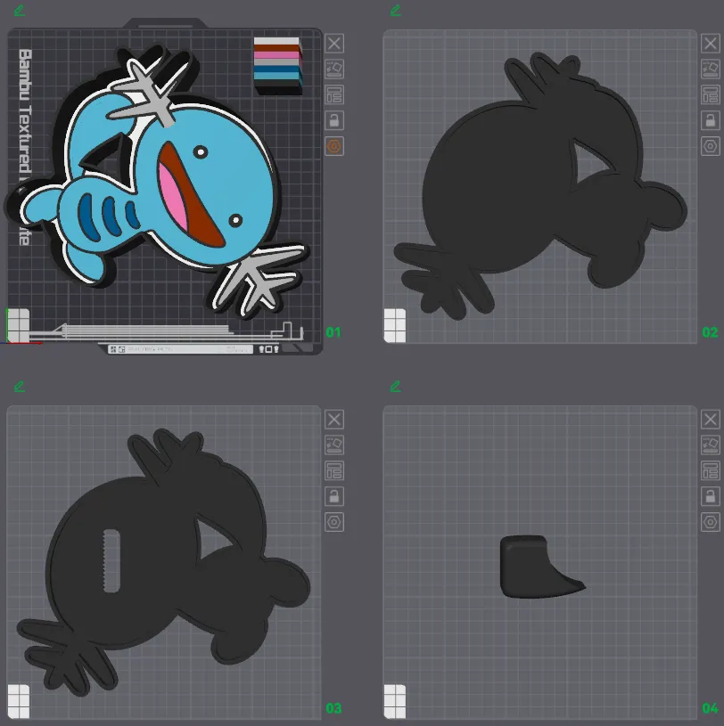Click the X icon beside plate 04

pyautogui.click(x=711, y=419)
